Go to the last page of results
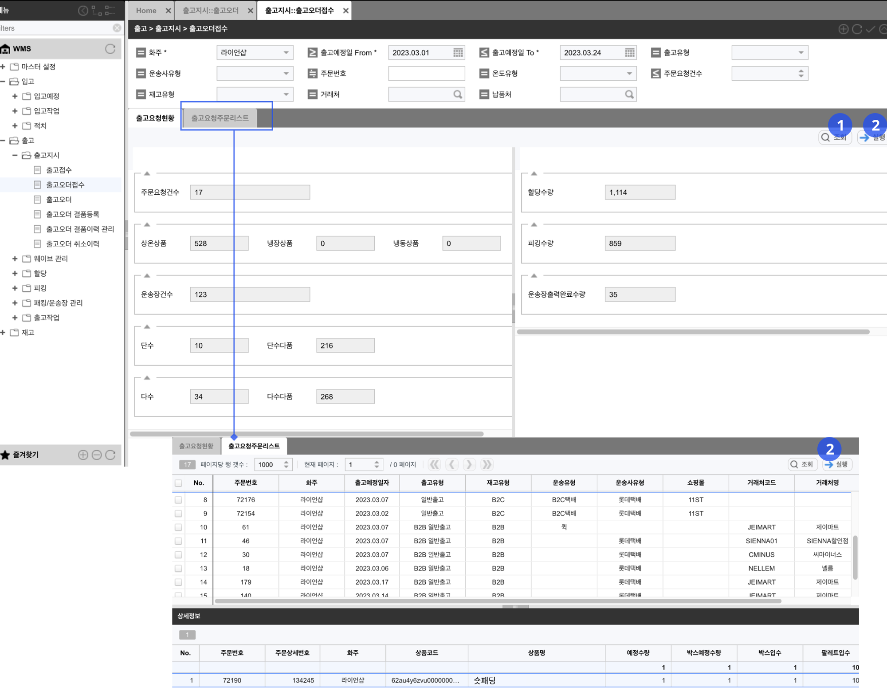 [487, 464]
